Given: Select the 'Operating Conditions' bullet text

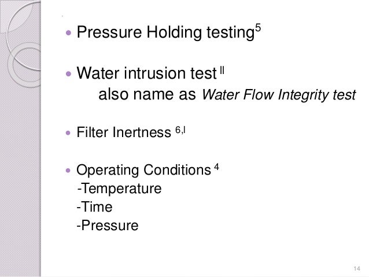Looking at the screenshot, I should (143, 170).
